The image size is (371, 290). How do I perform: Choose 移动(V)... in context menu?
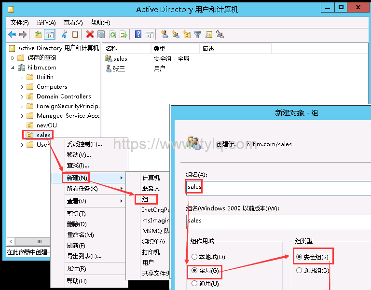click(79, 155)
